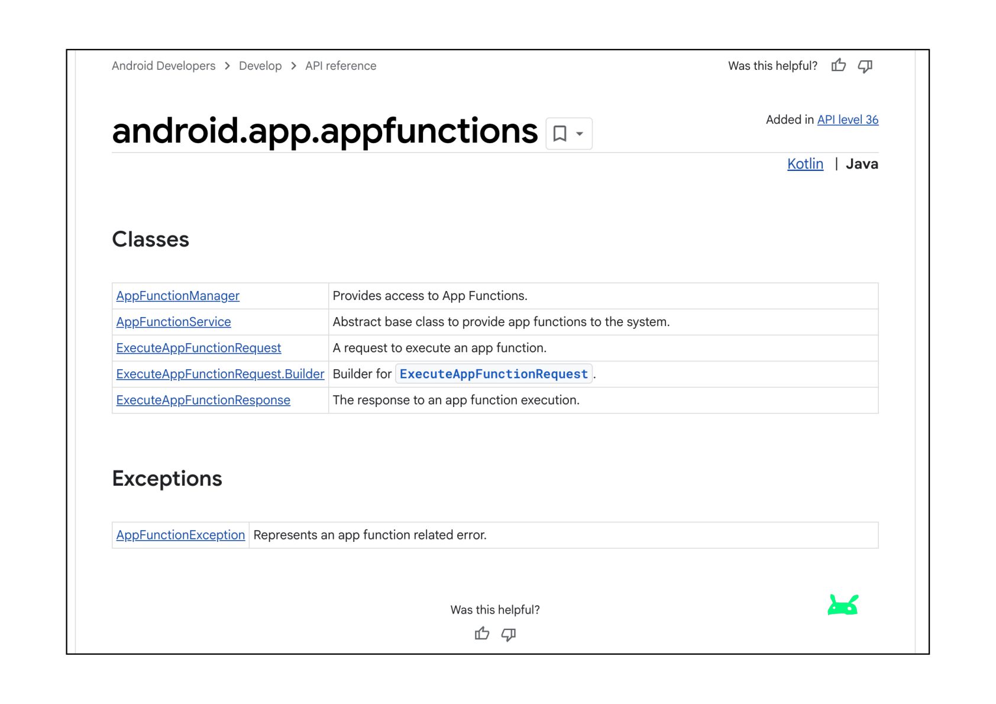Click the bottom 'Was this helpful?' text
Image resolution: width=996 pixels, height=704 pixels.
click(495, 609)
